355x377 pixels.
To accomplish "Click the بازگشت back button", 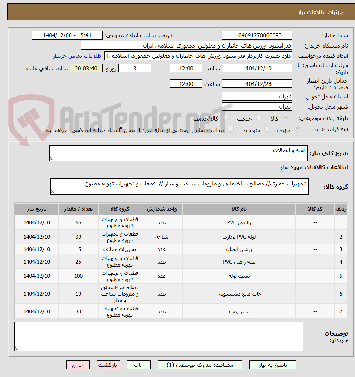I will [x=108, y=365].
